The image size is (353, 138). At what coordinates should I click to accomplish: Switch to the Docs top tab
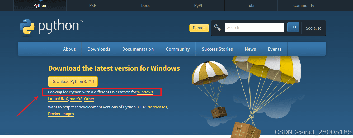click(x=145, y=5)
